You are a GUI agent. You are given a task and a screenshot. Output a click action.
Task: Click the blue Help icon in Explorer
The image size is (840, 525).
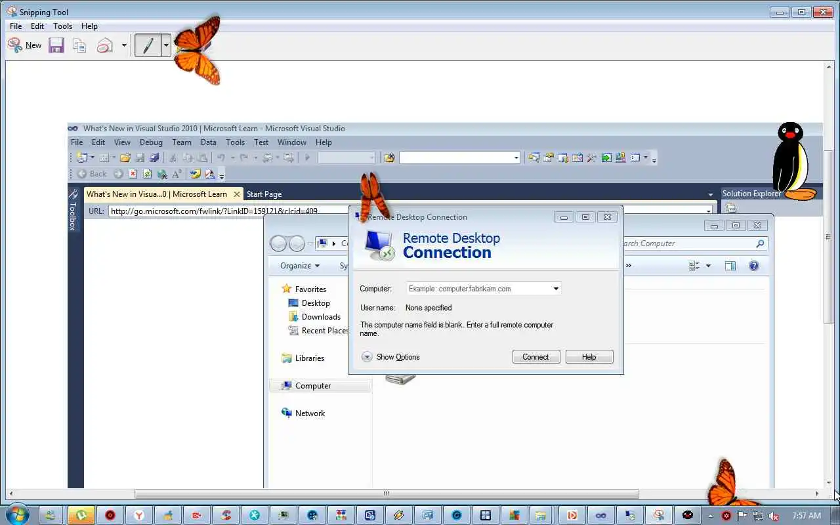pos(754,266)
